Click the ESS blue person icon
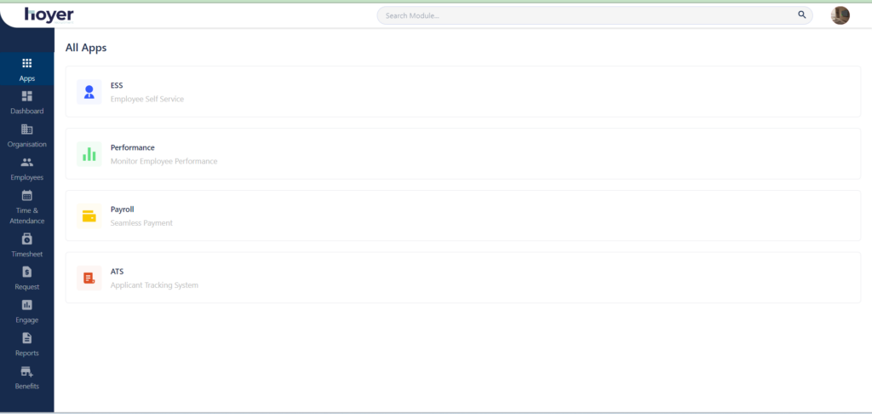The width and height of the screenshot is (872, 414). click(x=89, y=92)
